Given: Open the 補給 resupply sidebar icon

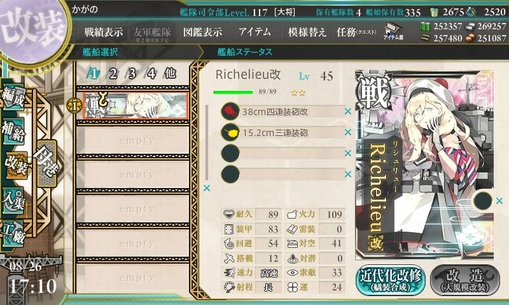Looking at the screenshot, I should pos(13,131).
